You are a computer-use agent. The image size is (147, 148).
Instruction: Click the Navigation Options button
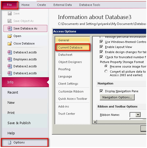[x=117, y=97]
